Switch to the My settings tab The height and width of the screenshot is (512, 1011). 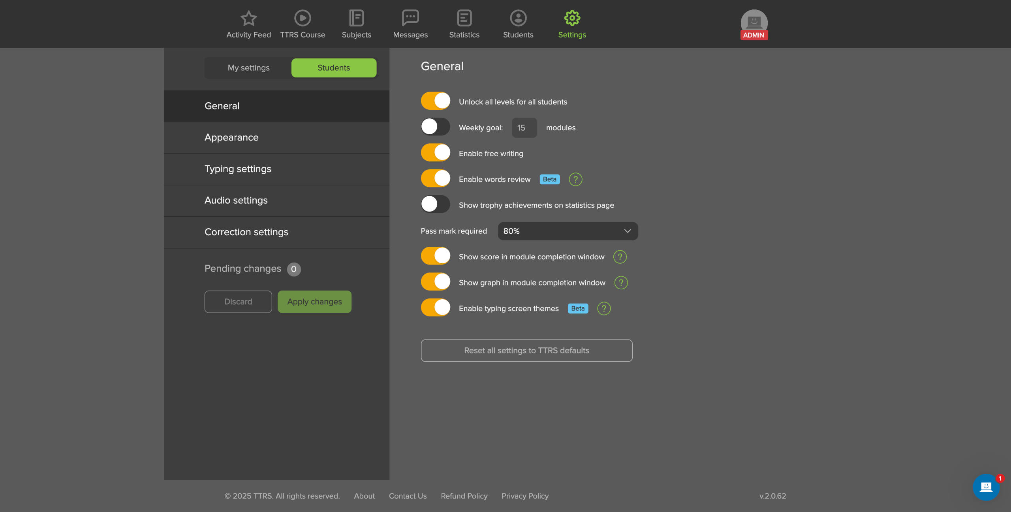248,68
